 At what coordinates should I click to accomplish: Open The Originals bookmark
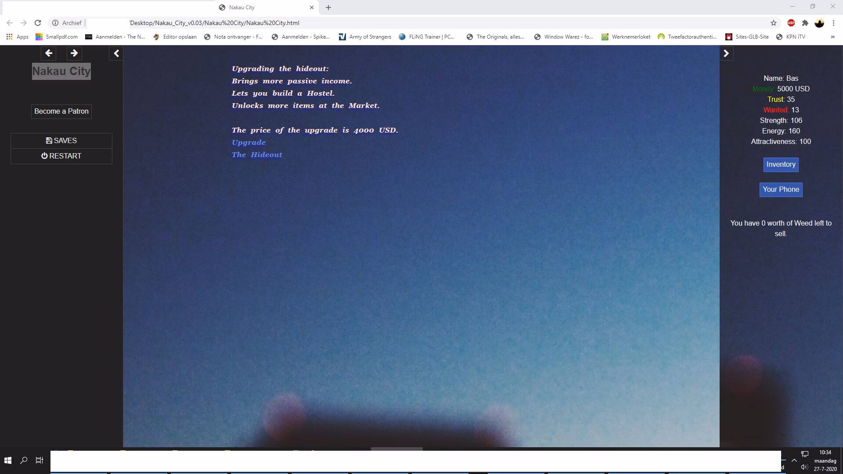point(495,37)
